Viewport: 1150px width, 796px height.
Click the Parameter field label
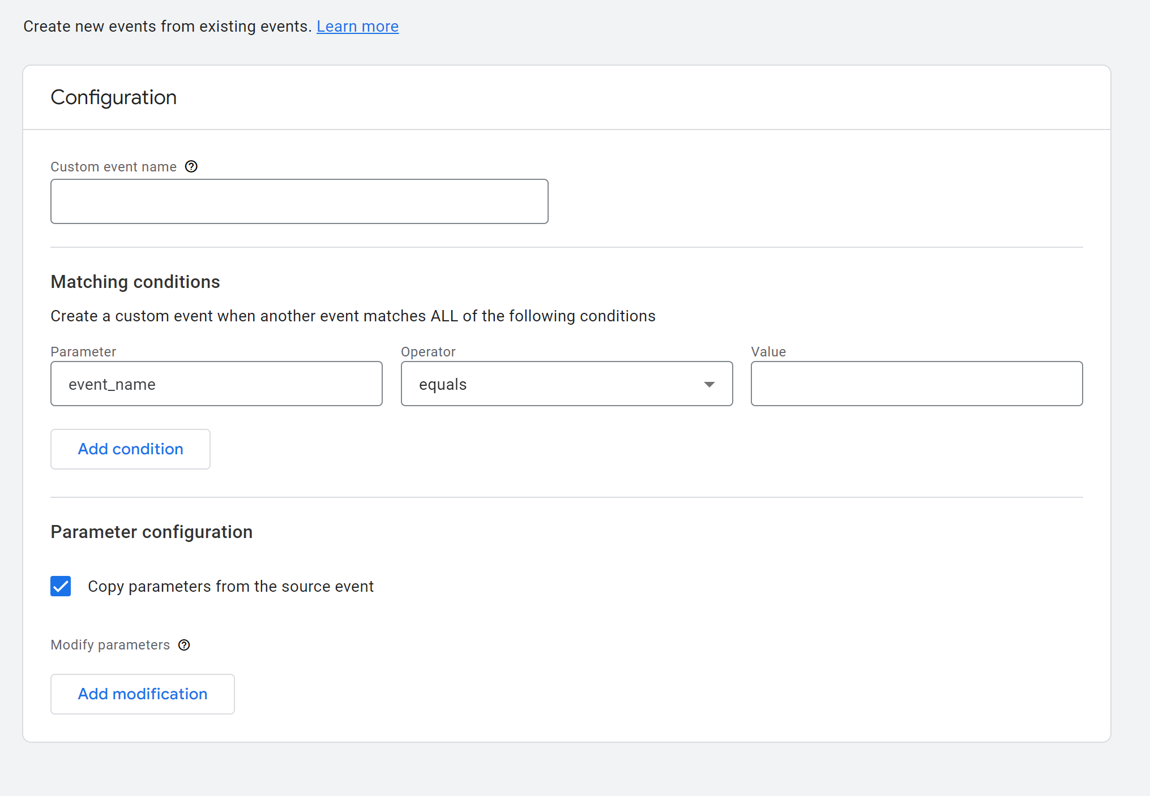point(83,352)
